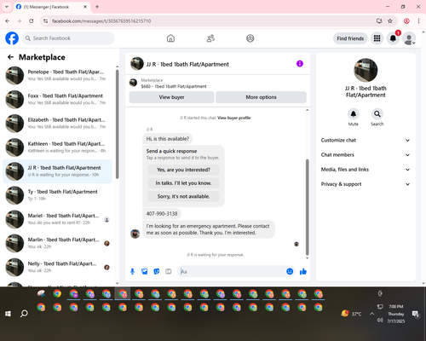Click the phone number 407-990-3138 message
Screen dimensions: 426x341
162,214
